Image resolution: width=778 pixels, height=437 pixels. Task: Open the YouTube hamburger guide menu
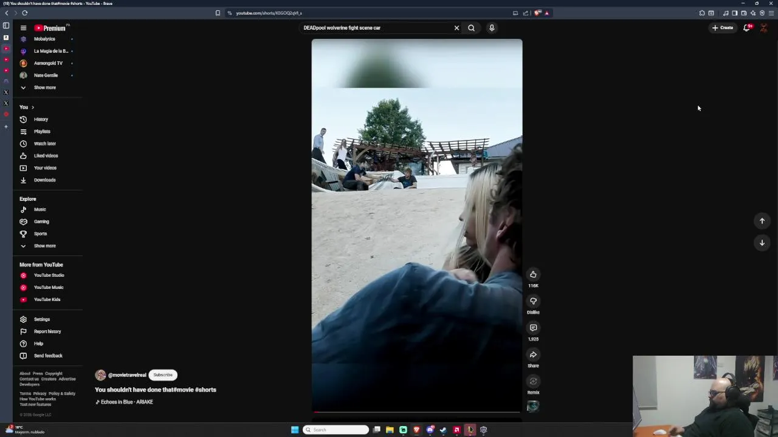click(23, 28)
